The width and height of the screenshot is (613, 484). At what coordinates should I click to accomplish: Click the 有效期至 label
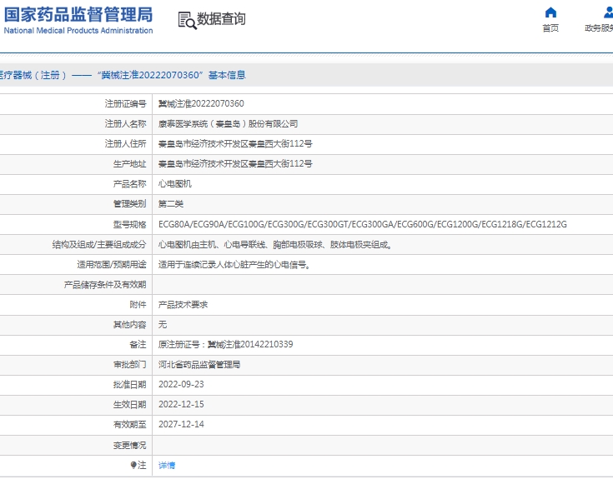[x=129, y=425]
